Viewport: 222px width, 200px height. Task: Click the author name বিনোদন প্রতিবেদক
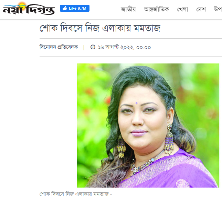click(59, 47)
